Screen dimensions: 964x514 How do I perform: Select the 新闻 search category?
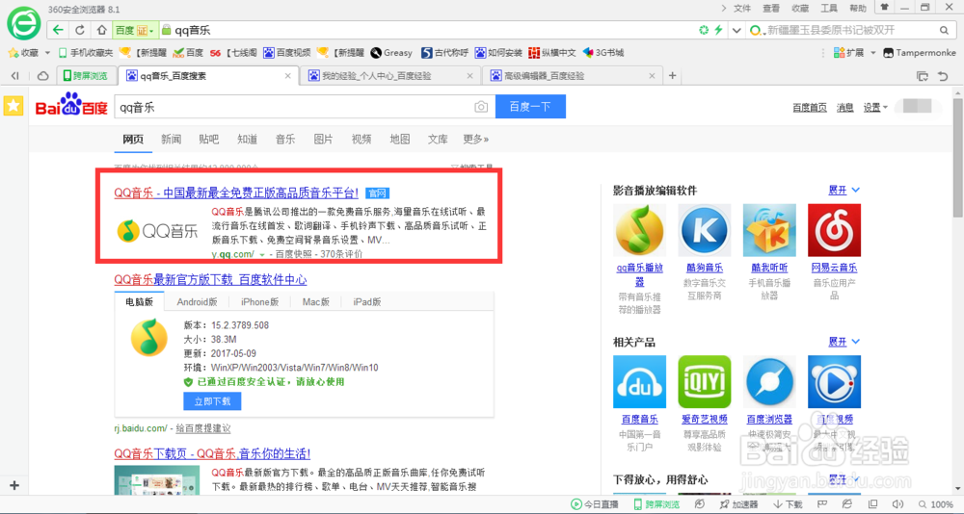pyautogui.click(x=172, y=140)
